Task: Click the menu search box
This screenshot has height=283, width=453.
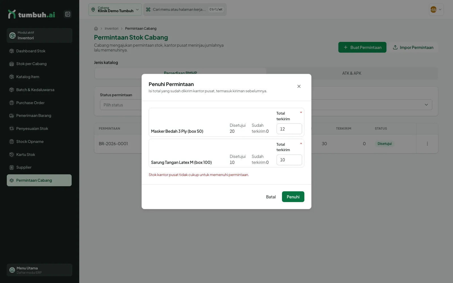Action: point(185,10)
